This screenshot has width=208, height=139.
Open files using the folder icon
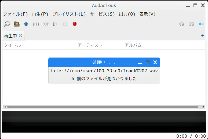[17, 24]
